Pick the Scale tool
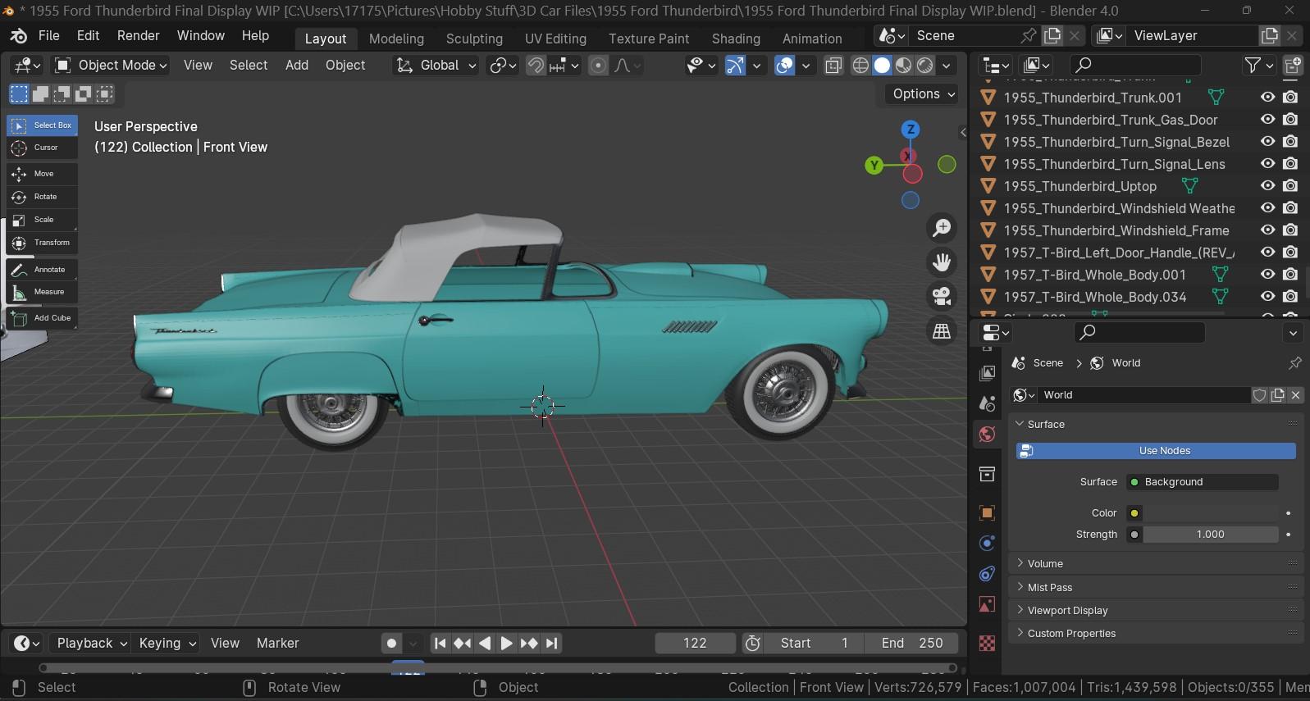This screenshot has width=1310, height=701. pos(43,220)
